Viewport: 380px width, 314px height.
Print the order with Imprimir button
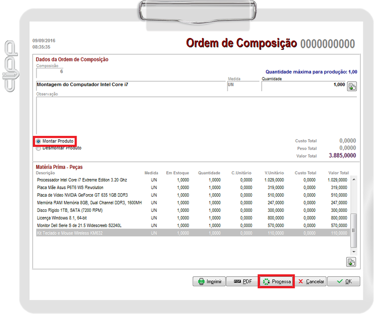pos(209,281)
